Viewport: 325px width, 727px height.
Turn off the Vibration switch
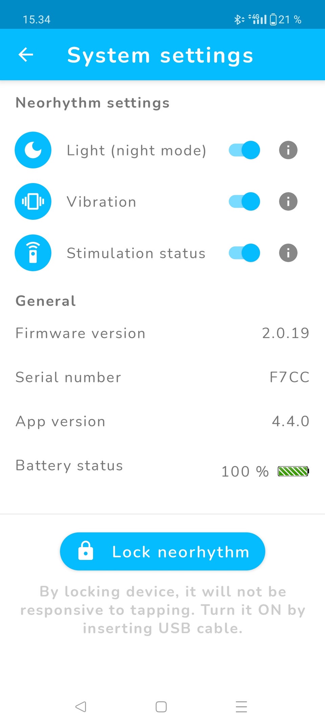click(x=244, y=202)
